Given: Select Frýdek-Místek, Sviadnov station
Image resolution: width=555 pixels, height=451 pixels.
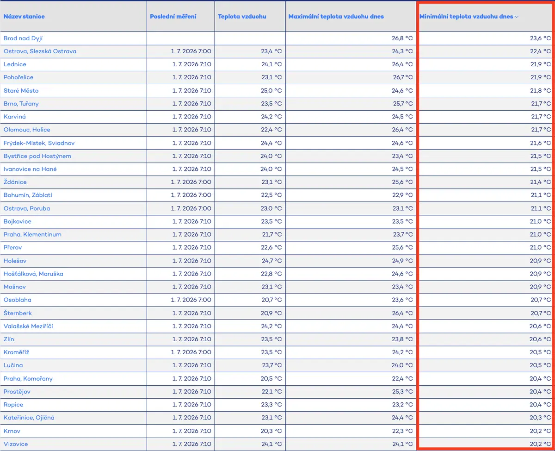Looking at the screenshot, I should [x=39, y=143].
